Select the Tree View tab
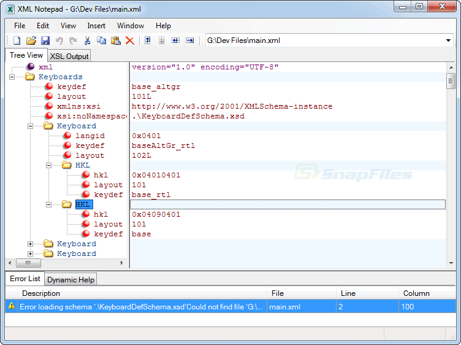Image resolution: width=461 pixels, height=345 pixels. tap(26, 55)
